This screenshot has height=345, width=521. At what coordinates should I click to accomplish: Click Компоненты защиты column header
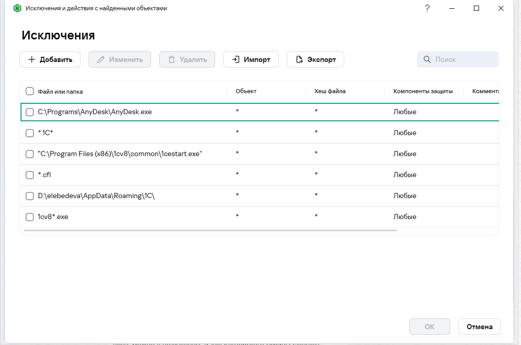(x=423, y=91)
